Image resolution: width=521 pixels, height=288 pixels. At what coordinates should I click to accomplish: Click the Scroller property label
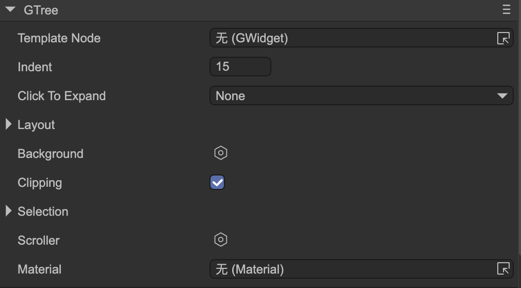38,241
